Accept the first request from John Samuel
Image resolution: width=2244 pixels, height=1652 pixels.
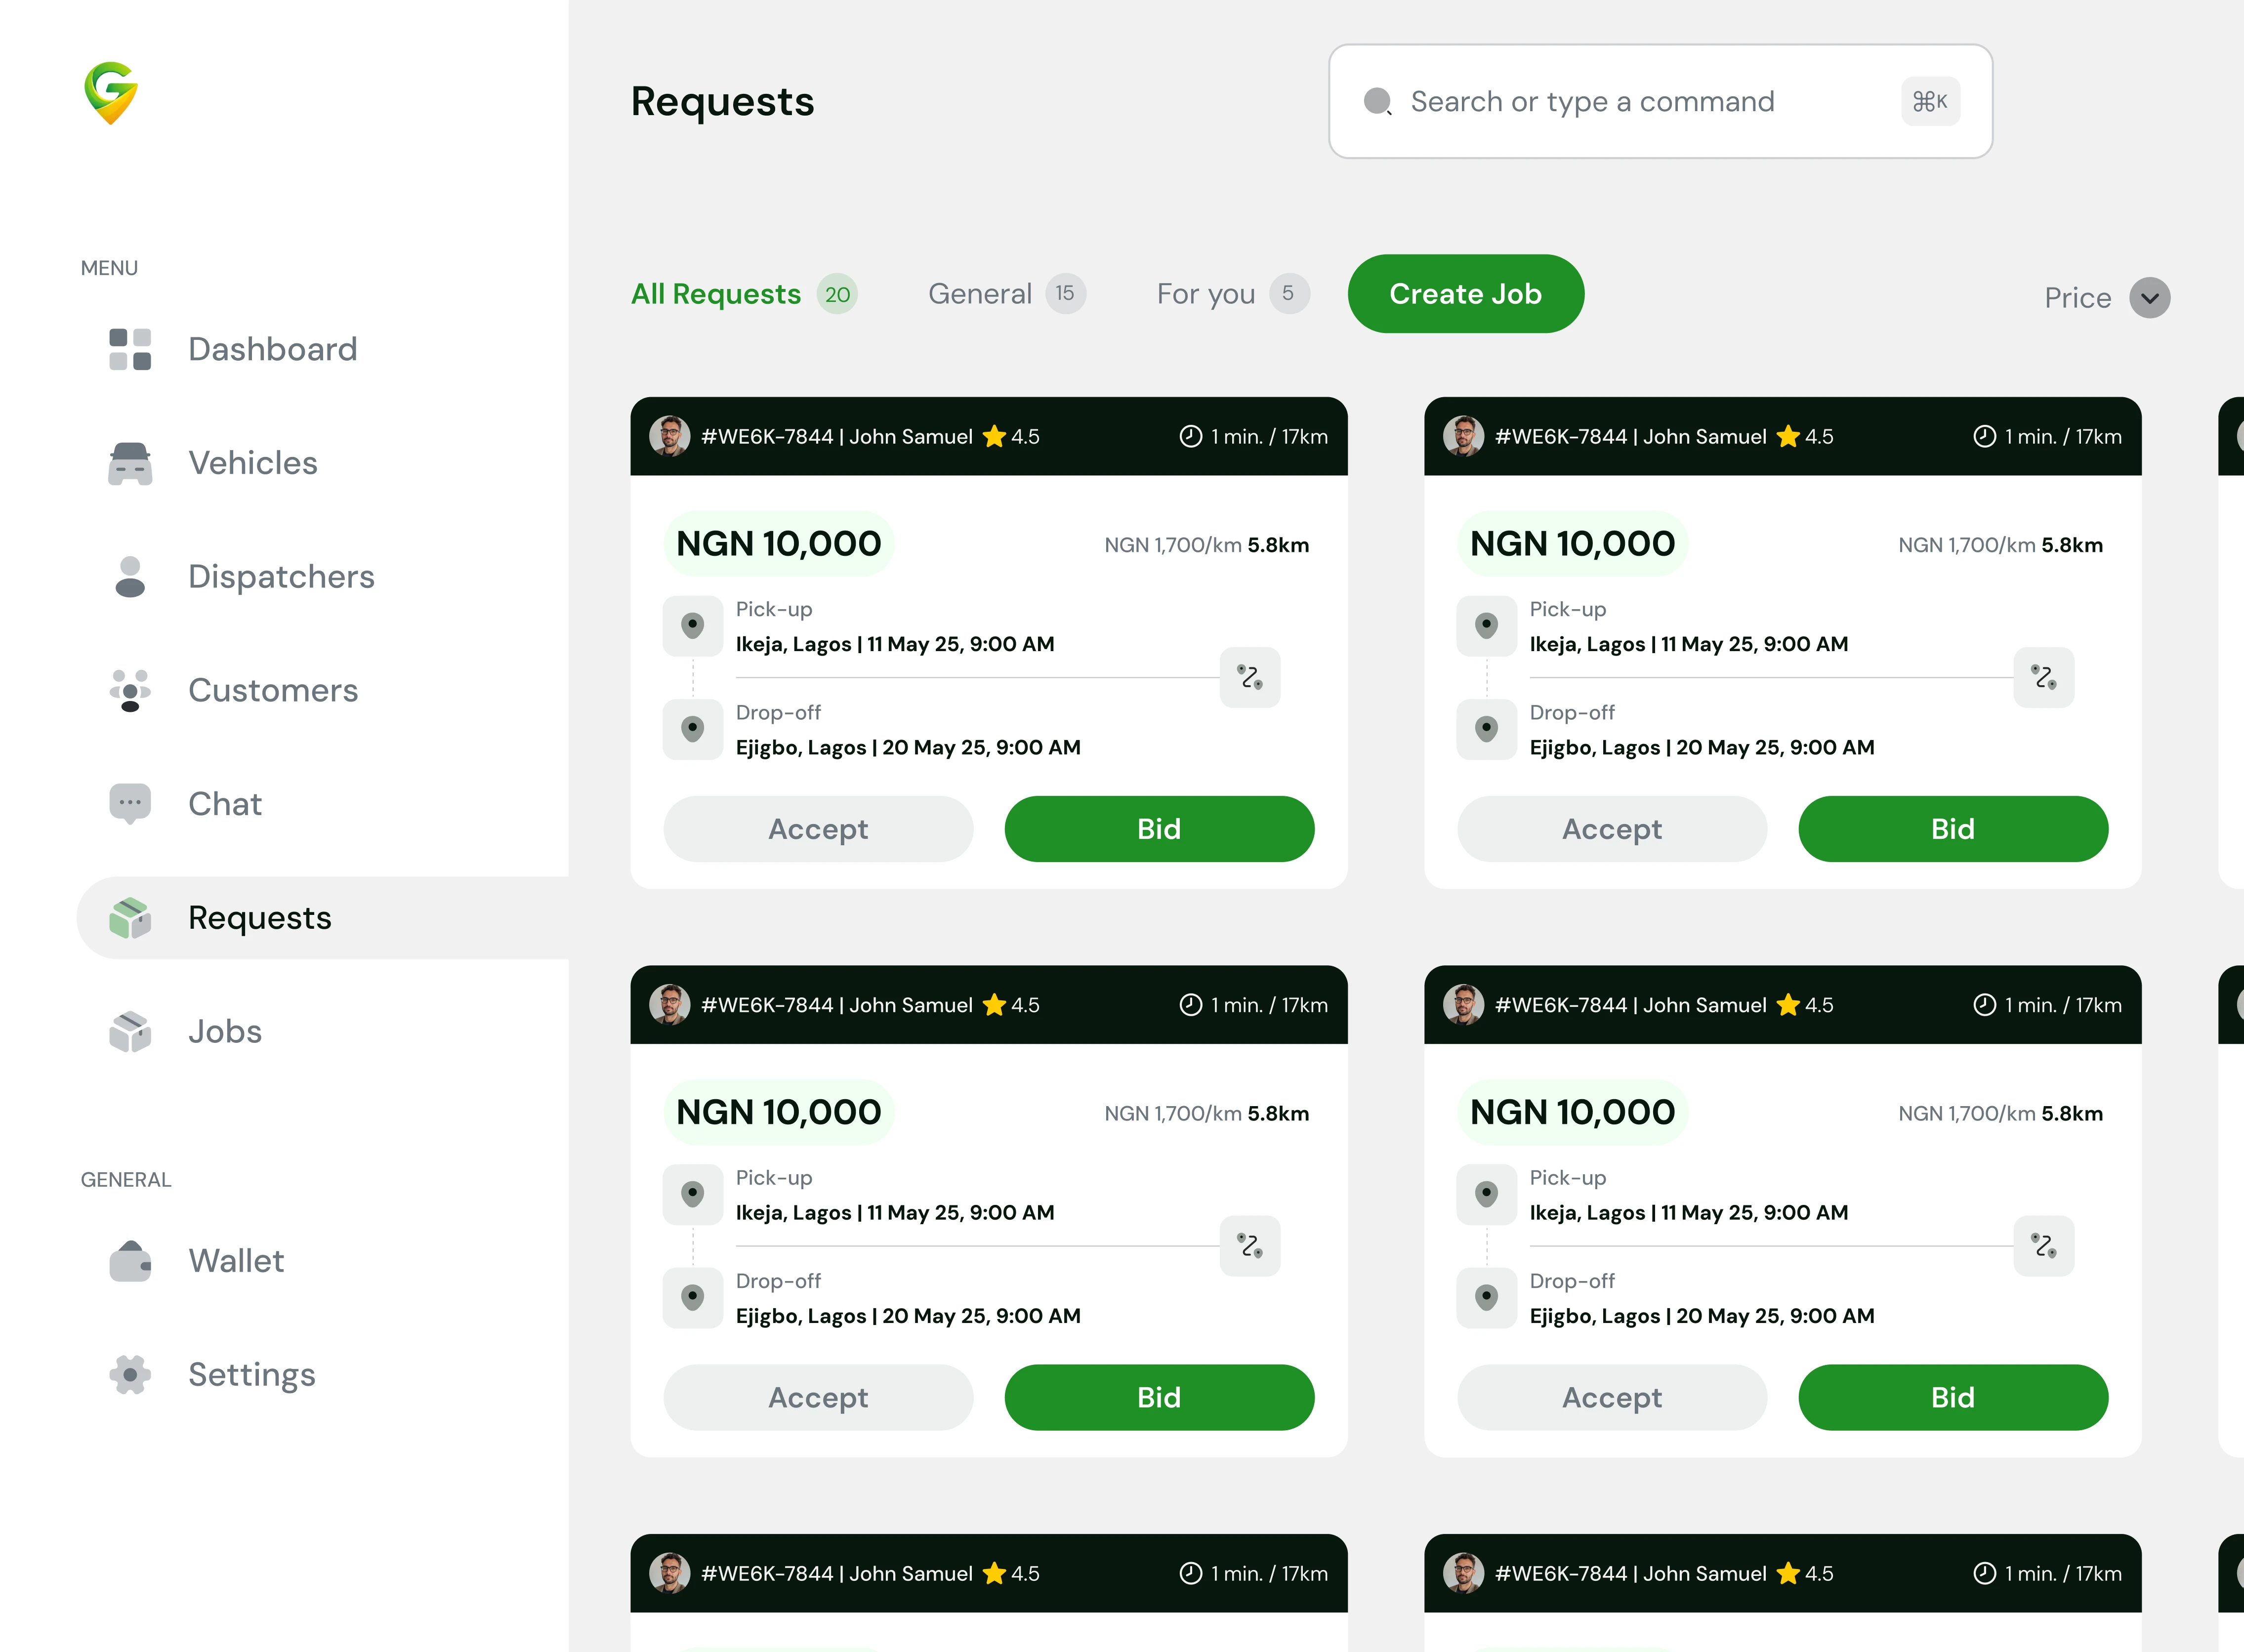818,828
